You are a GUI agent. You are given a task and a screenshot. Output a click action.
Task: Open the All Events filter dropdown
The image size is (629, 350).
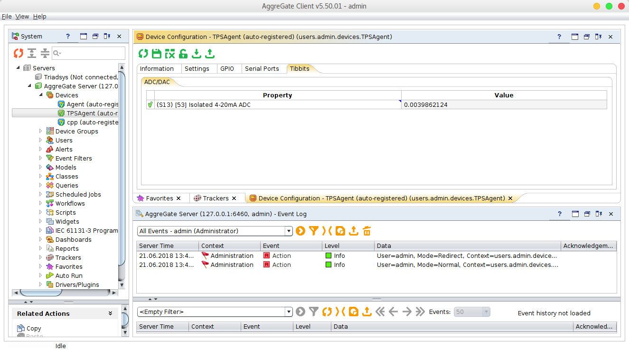(288, 231)
